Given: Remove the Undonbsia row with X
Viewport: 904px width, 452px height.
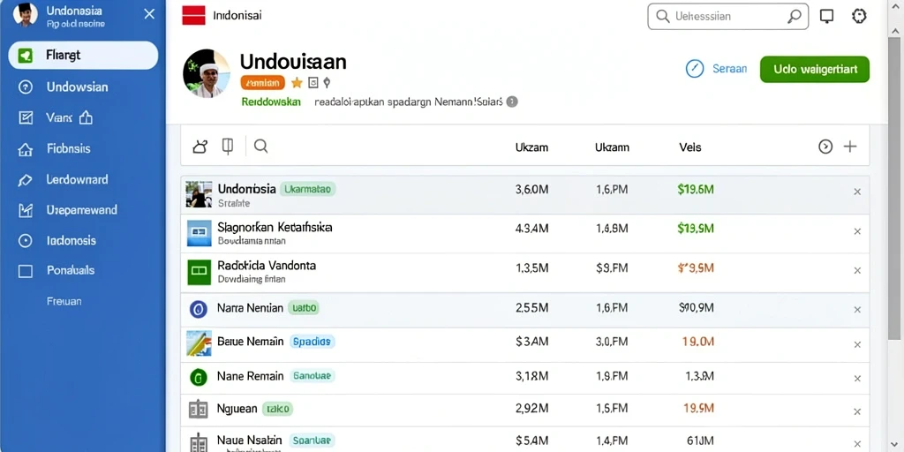Looking at the screenshot, I should [857, 192].
